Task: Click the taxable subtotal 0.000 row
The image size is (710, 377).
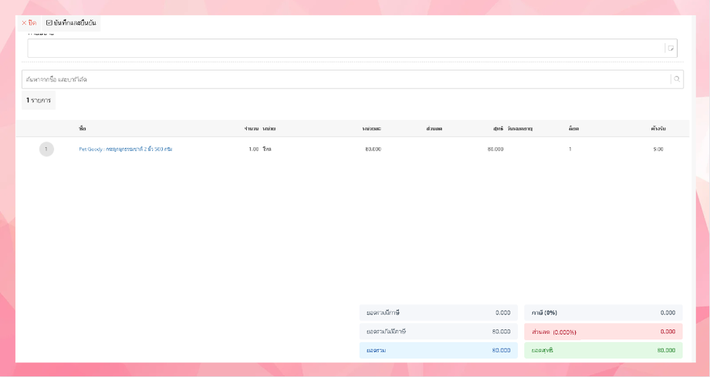Action: [438, 313]
